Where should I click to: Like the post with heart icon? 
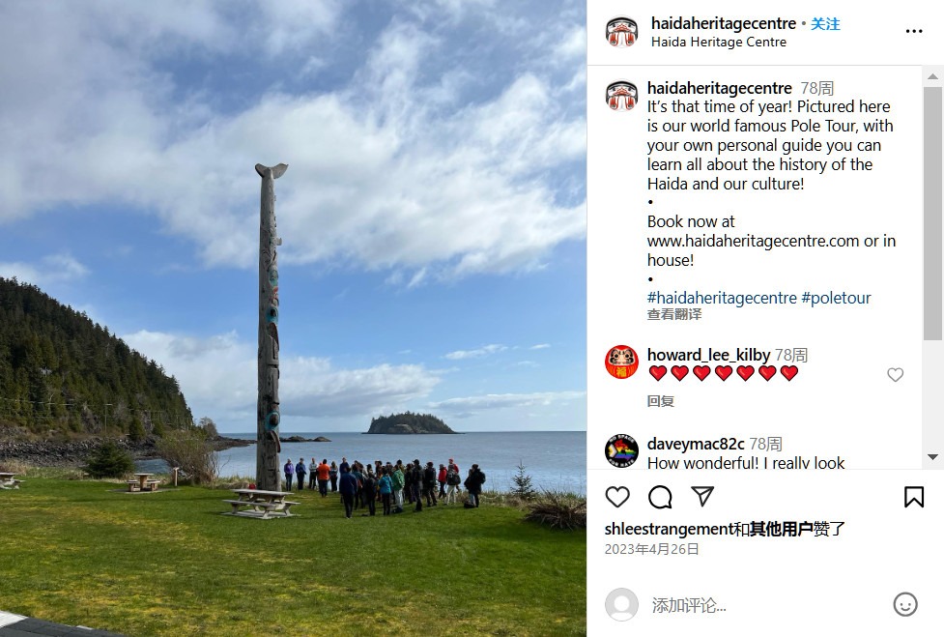(617, 497)
